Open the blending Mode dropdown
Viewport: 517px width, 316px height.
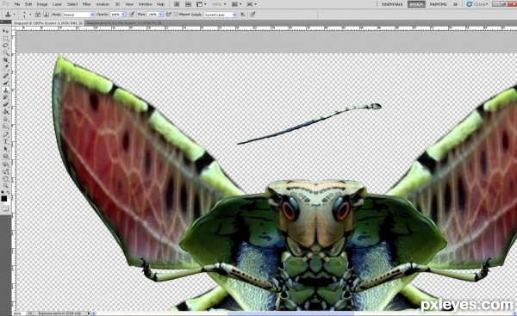coord(78,15)
